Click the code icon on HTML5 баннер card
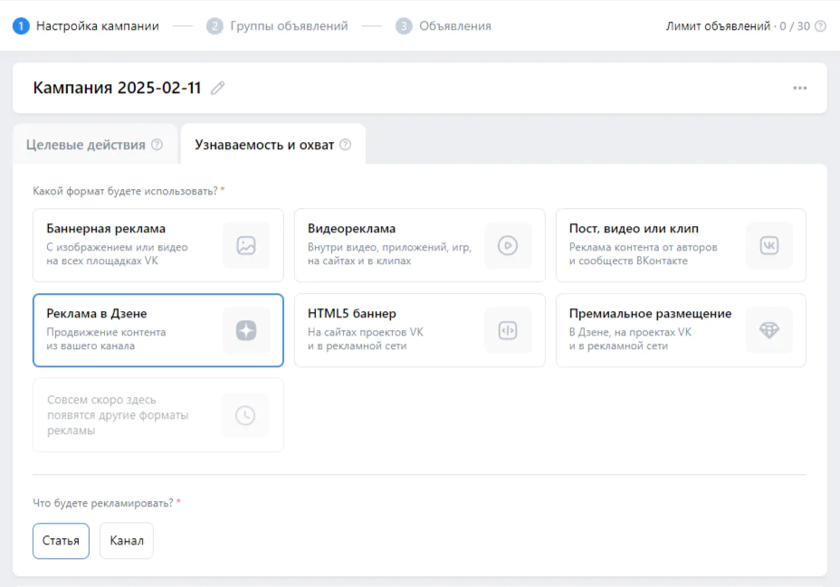The image size is (840, 587). point(507,330)
